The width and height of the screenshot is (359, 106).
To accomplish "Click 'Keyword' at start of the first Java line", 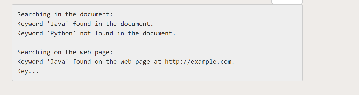I will [x=30, y=24].
